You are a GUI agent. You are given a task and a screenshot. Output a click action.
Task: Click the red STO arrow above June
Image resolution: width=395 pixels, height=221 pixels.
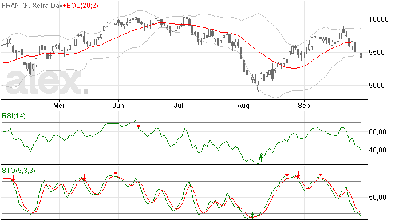(116, 171)
